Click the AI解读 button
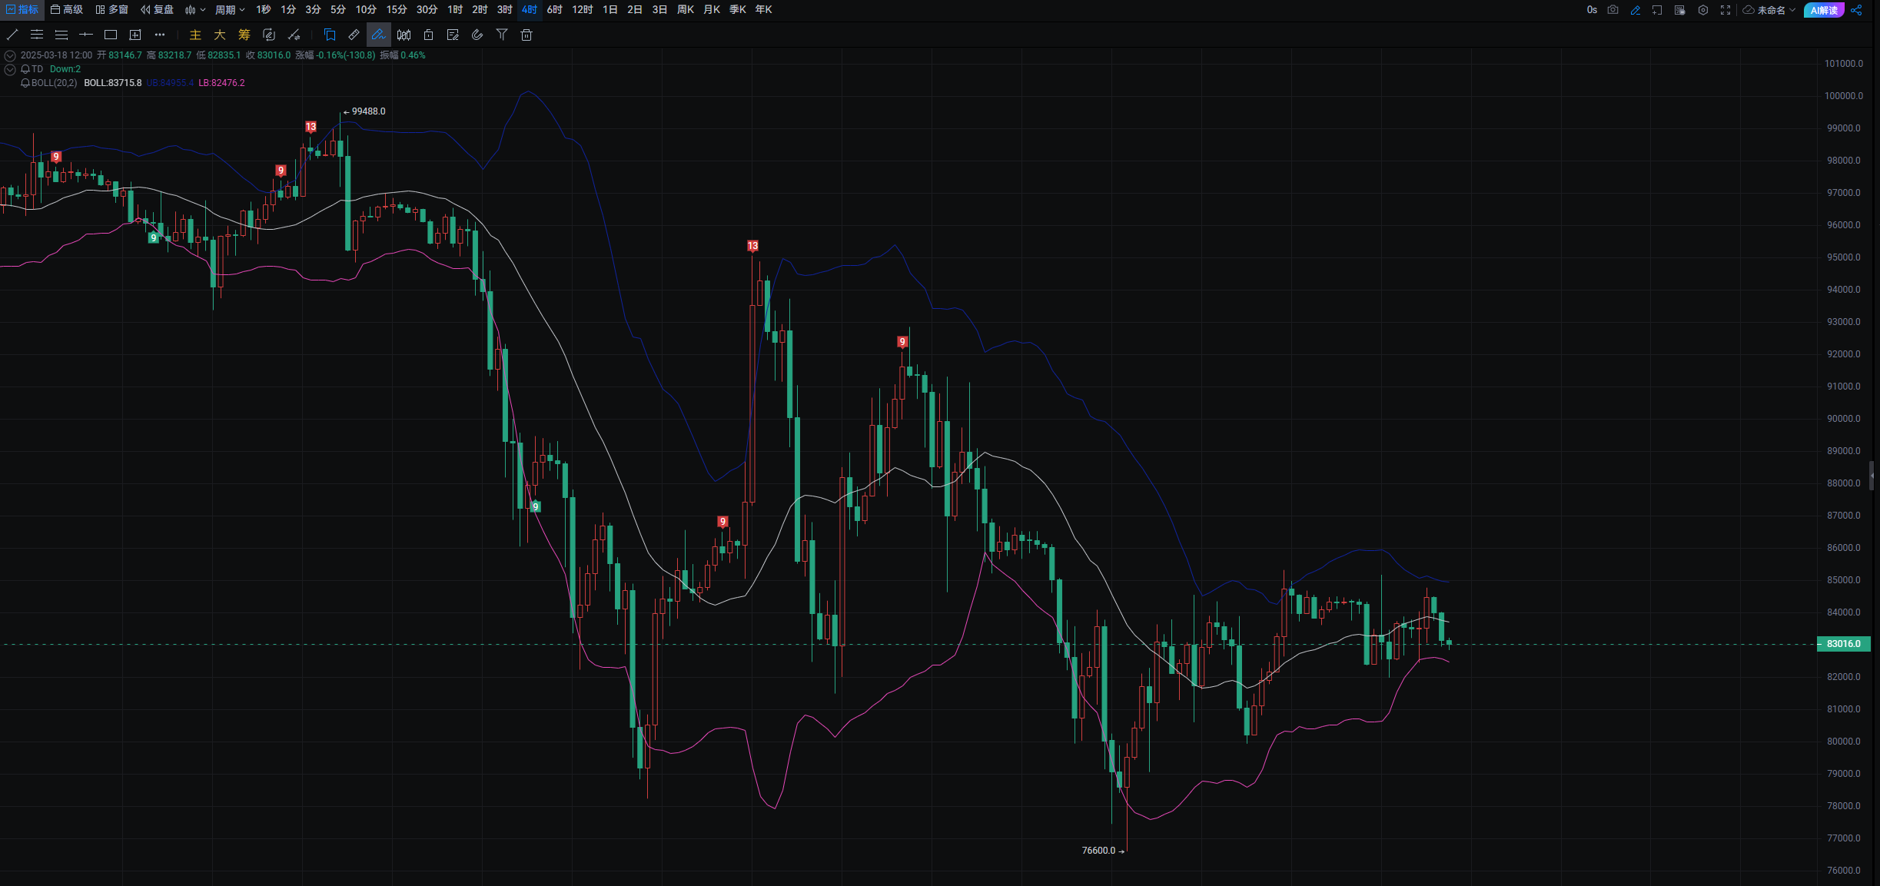Image resolution: width=1880 pixels, height=886 pixels. click(1824, 10)
